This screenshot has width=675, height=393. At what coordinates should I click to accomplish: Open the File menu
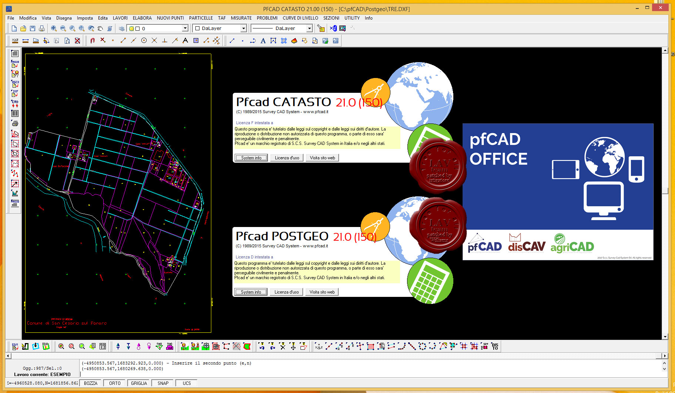11,18
